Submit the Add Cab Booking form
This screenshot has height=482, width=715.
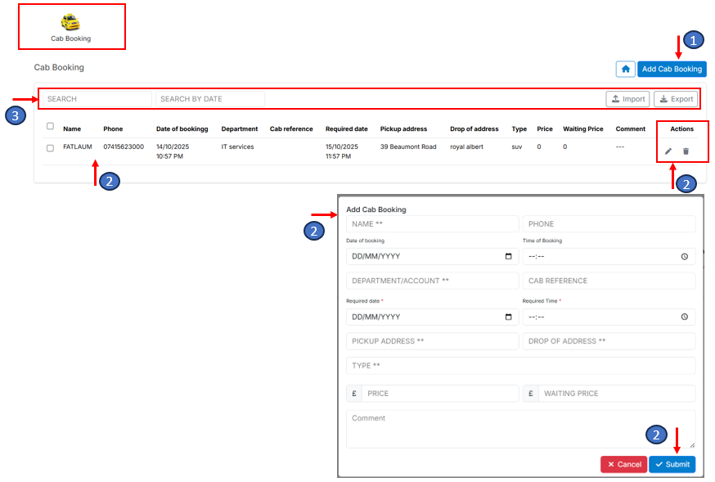[x=672, y=464]
